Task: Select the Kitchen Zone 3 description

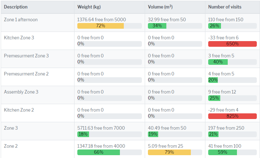Action: 19,38
